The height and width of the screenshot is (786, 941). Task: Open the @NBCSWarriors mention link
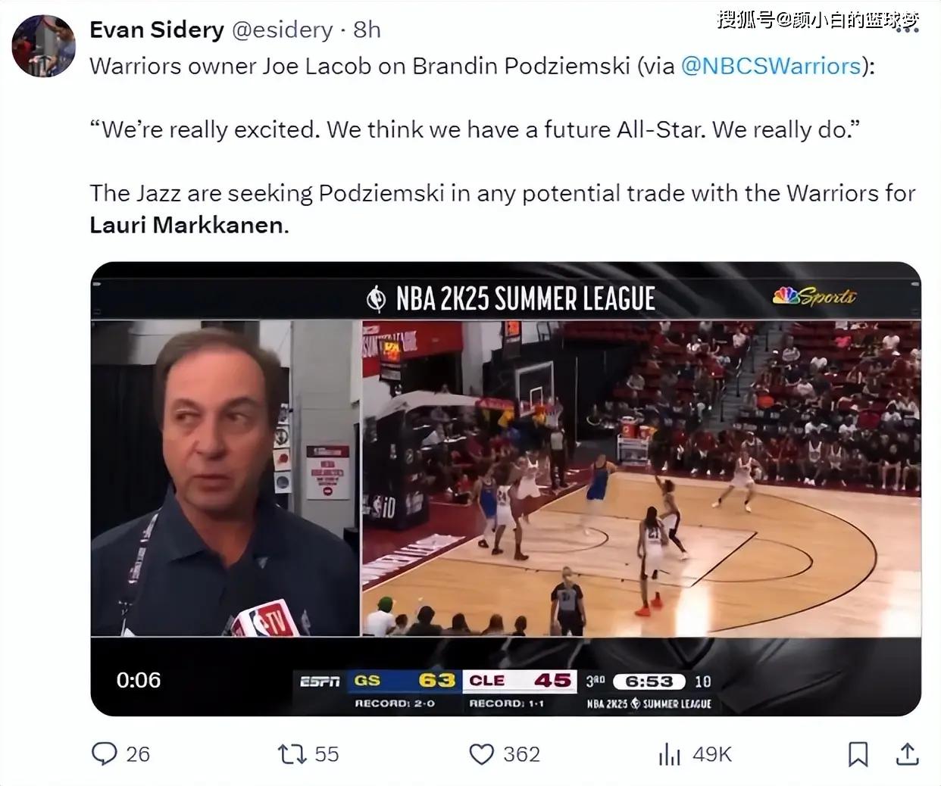(771, 66)
